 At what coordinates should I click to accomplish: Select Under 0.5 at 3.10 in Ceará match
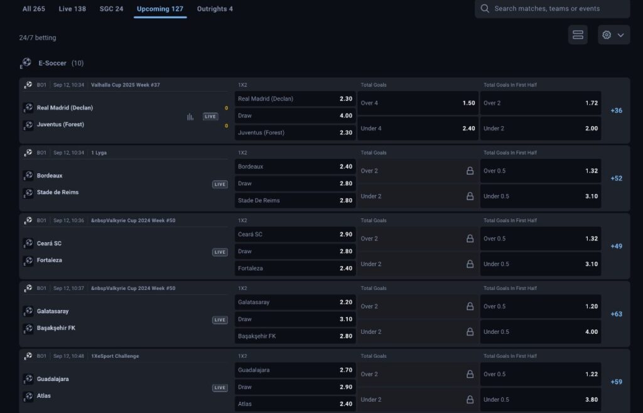pyautogui.click(x=541, y=264)
